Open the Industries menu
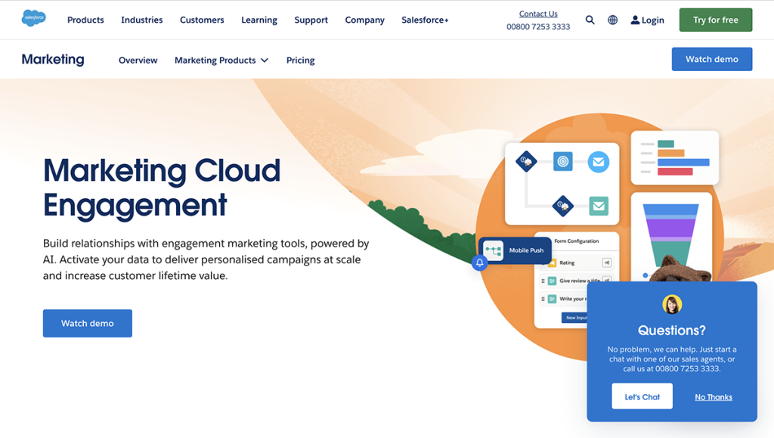This screenshot has height=438, width=774. click(141, 20)
